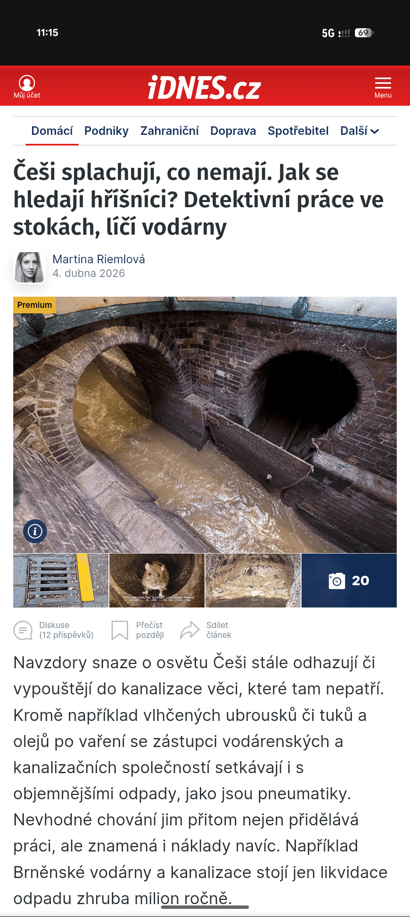Tap the author portrait photo
Screen dimensions: 410x917
click(x=29, y=268)
